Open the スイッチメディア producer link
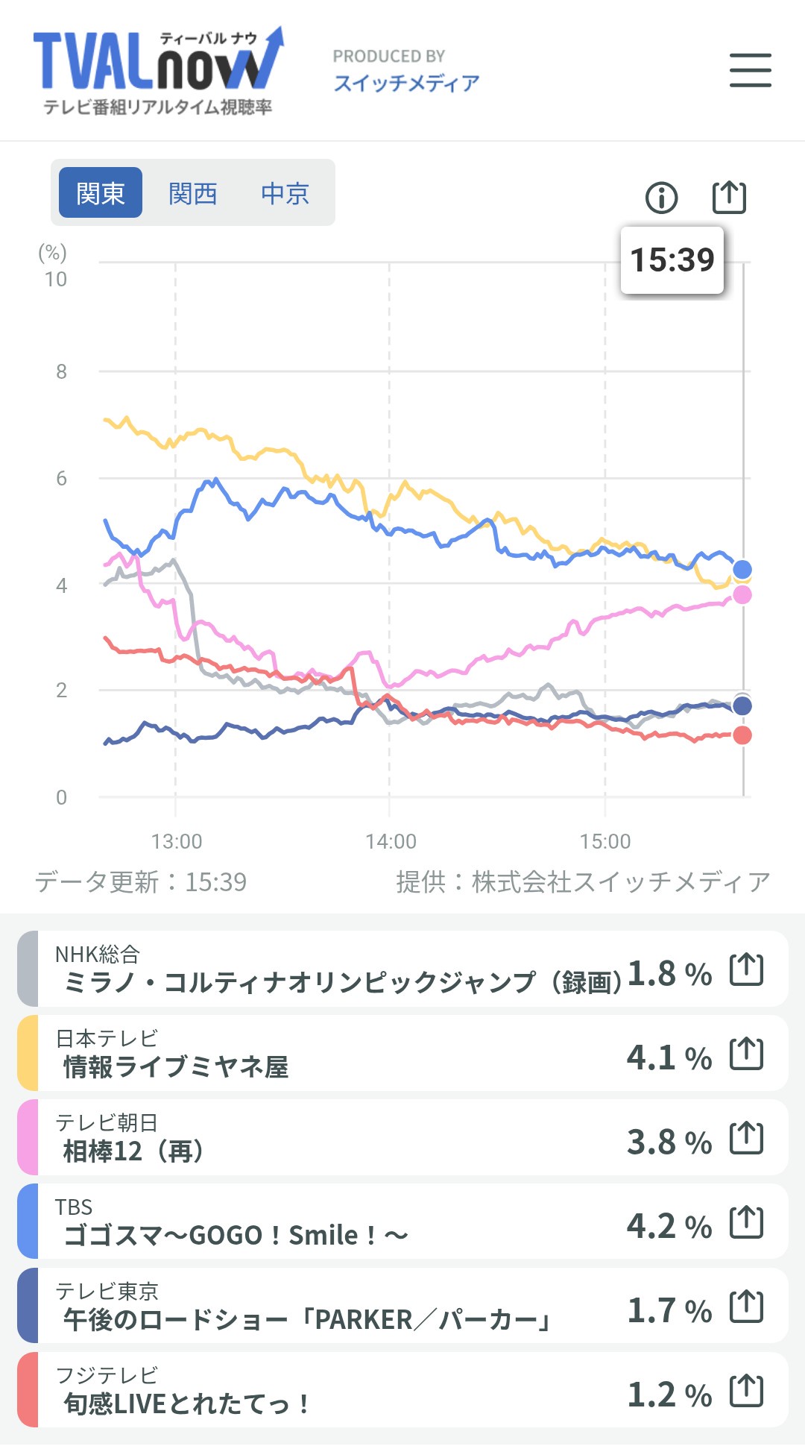Viewport: 805px width, 1446px height. pyautogui.click(x=406, y=83)
